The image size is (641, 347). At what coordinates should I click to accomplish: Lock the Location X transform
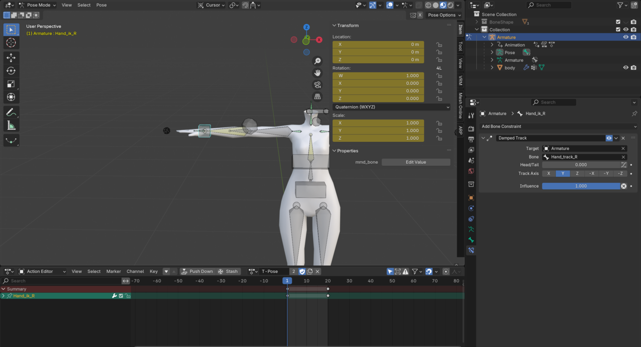click(x=439, y=44)
